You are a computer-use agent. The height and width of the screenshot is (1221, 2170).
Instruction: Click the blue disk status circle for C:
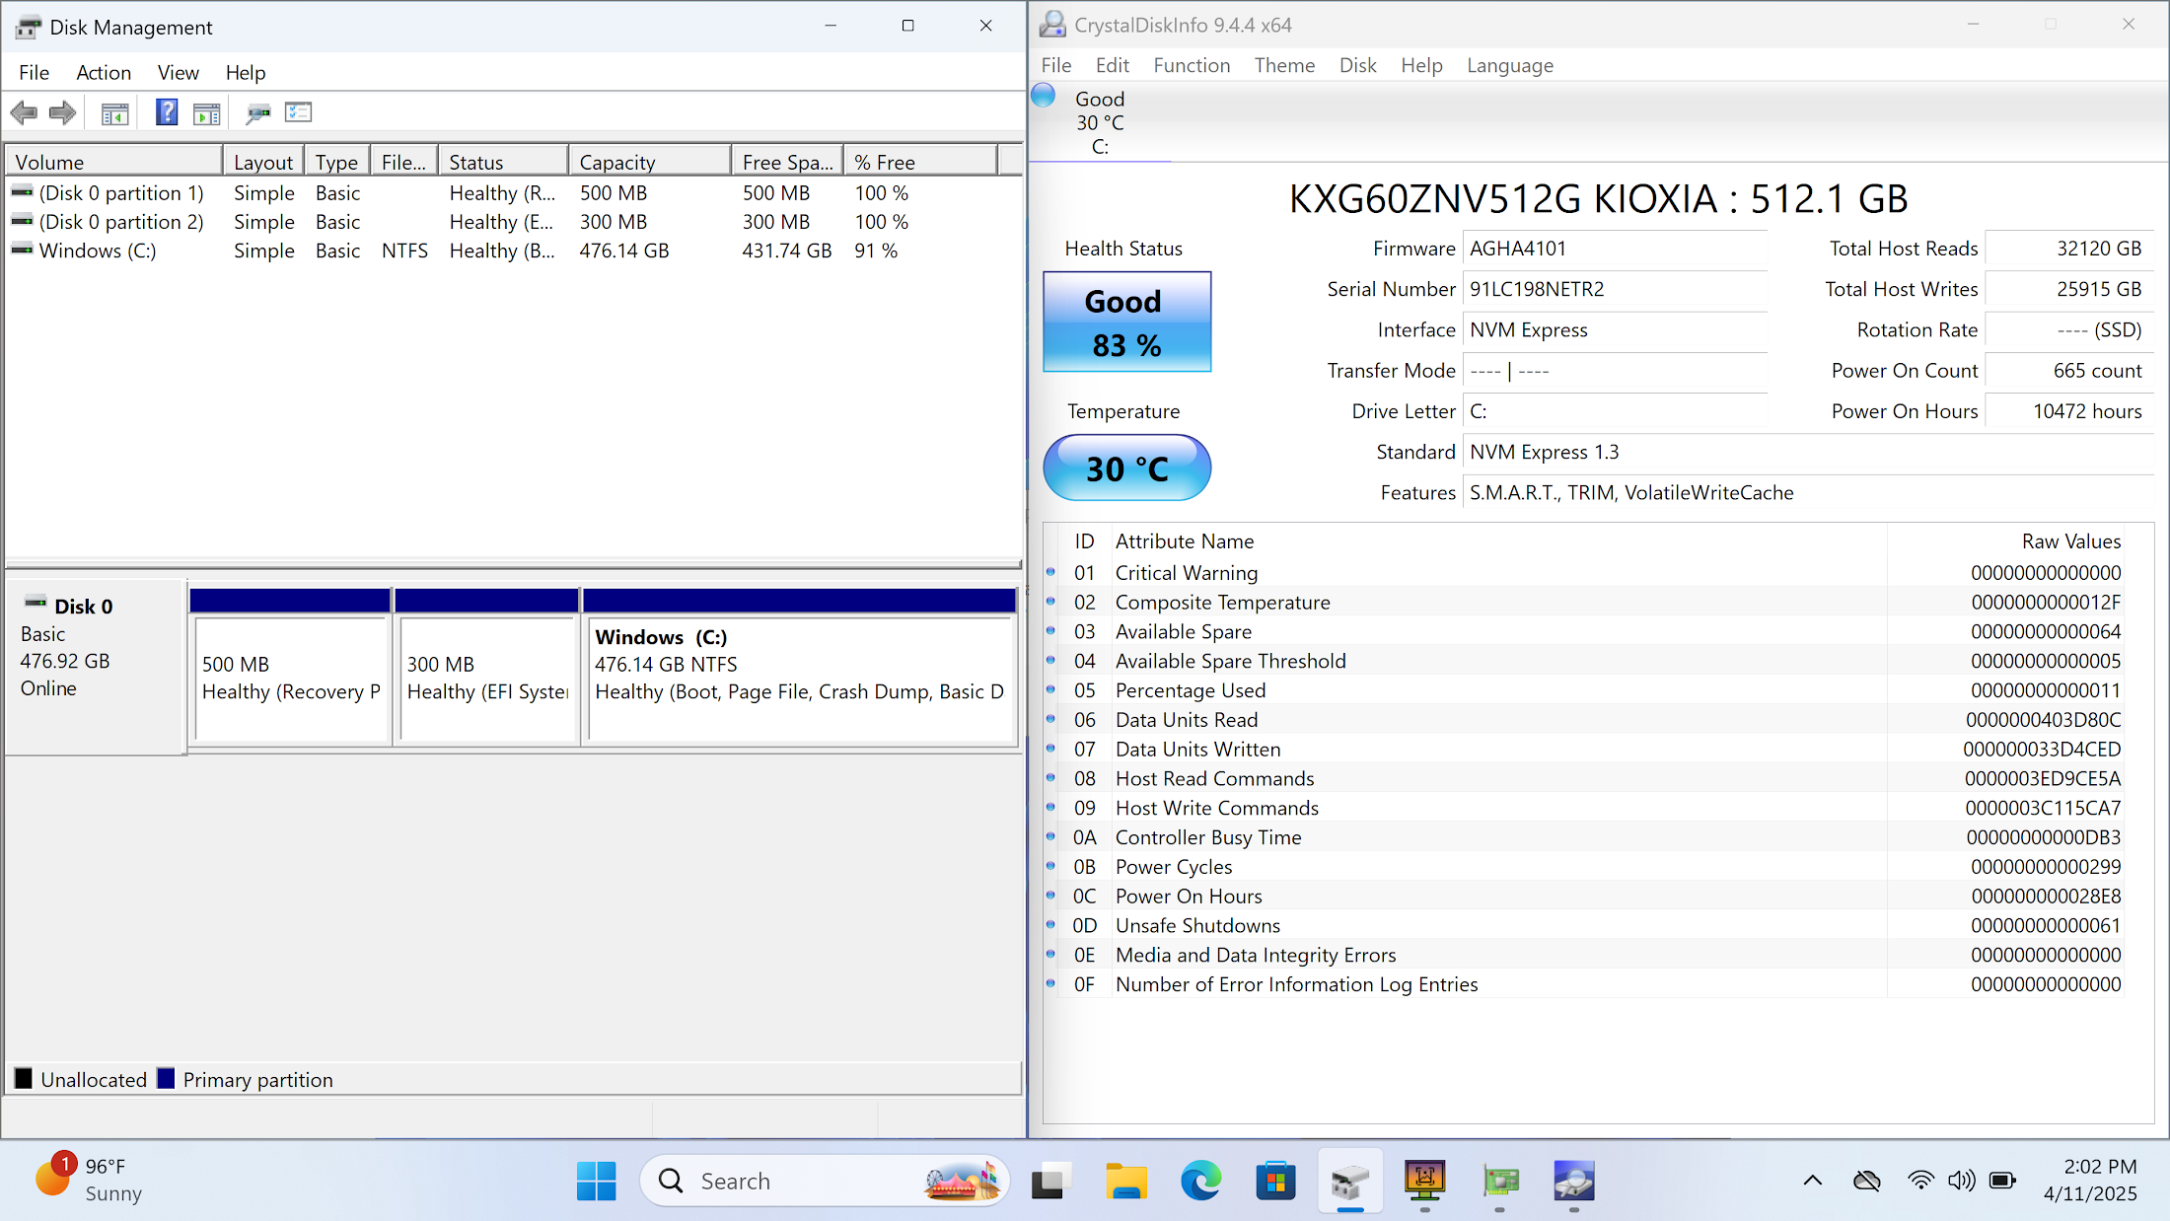[1044, 96]
